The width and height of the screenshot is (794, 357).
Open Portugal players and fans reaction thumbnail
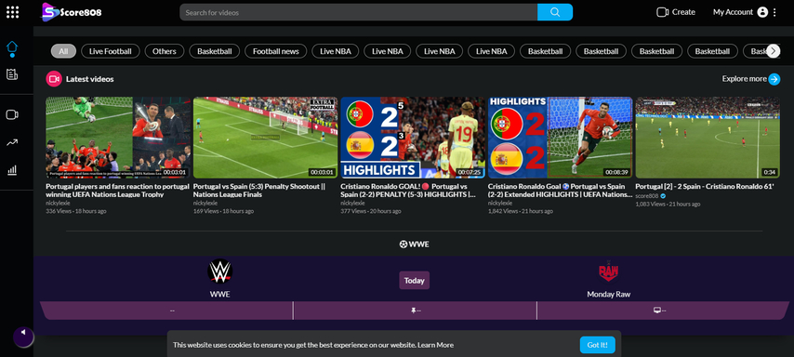point(118,138)
